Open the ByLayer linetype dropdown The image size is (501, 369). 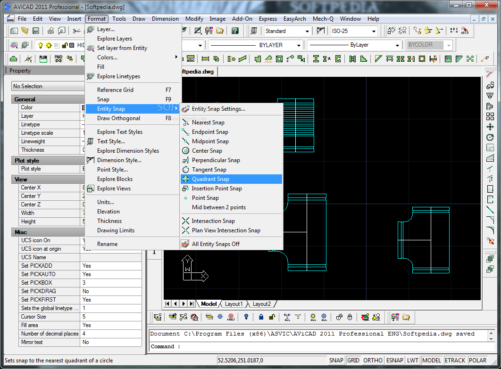click(x=397, y=45)
